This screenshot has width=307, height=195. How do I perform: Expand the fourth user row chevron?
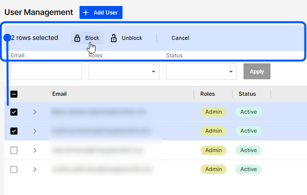point(35,169)
